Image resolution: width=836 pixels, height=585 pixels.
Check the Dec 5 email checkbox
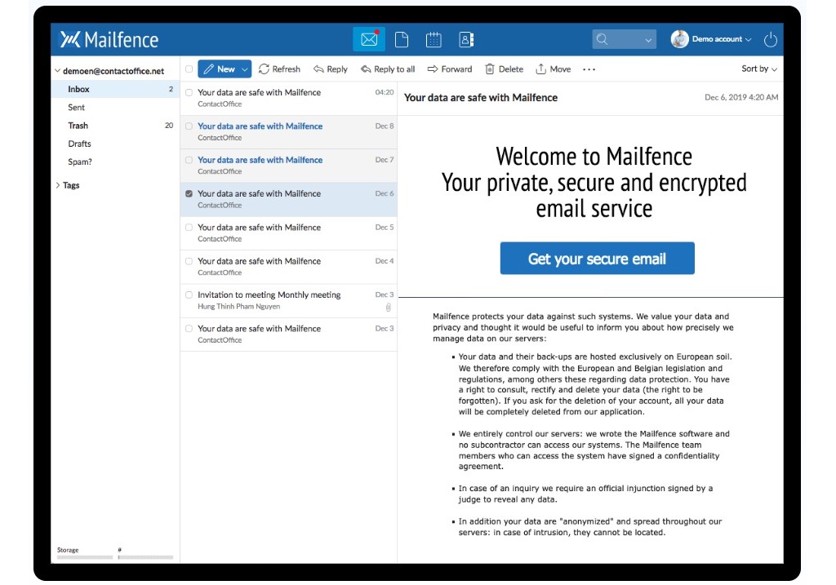tap(189, 228)
